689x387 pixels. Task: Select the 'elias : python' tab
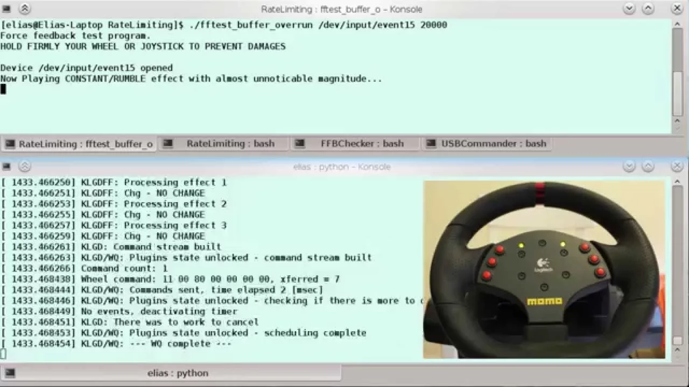pos(171,373)
